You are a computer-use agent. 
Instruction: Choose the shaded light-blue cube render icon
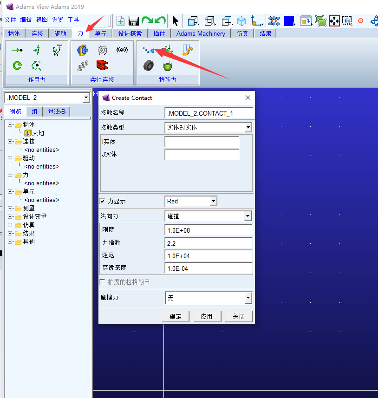click(241, 21)
